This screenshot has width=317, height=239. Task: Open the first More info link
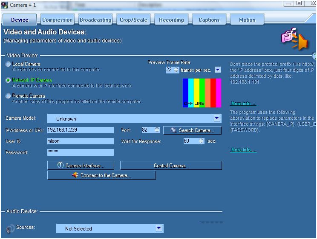click(243, 104)
